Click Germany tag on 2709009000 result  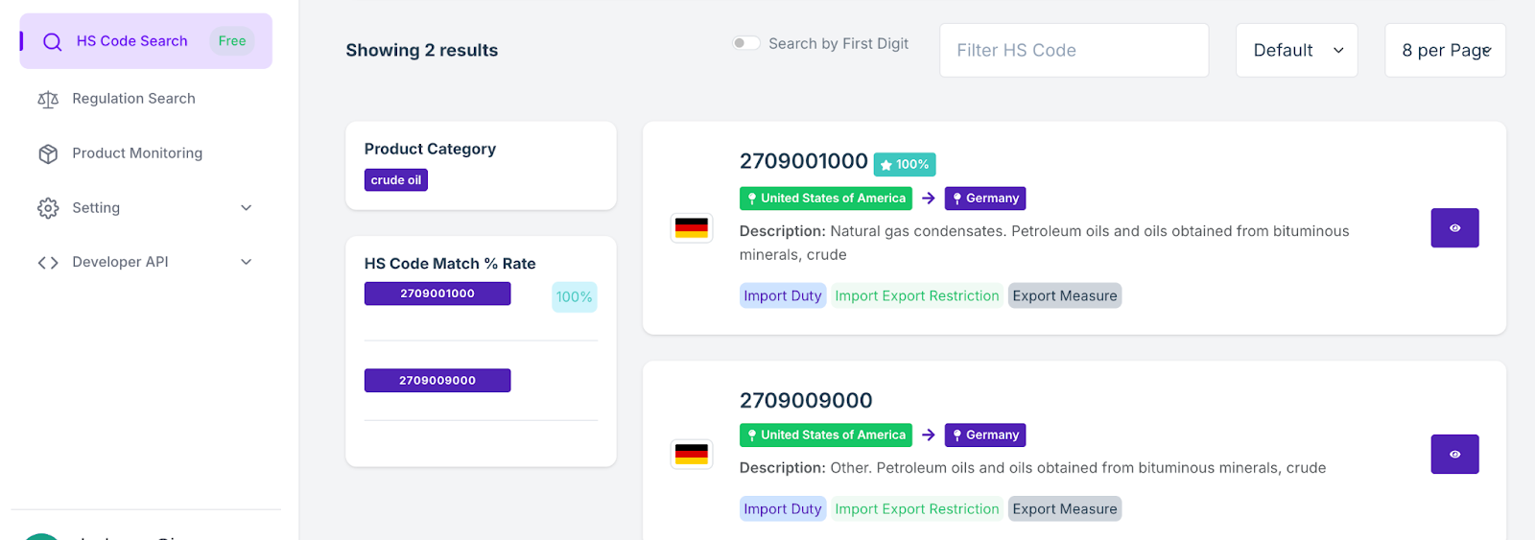point(985,435)
